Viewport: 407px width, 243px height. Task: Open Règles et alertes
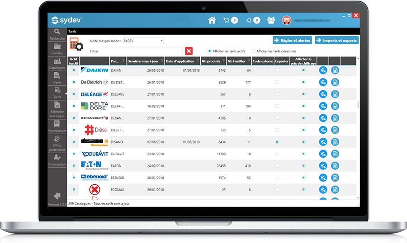tap(292, 40)
